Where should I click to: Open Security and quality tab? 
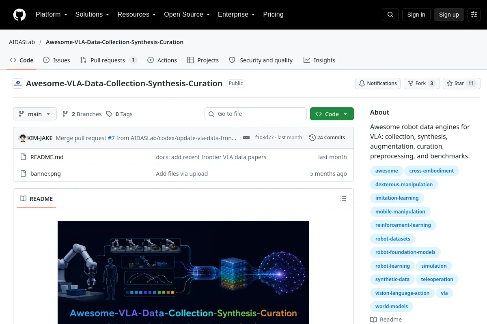261,60
